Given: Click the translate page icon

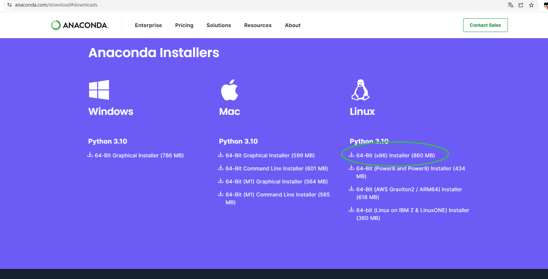Looking at the screenshot, I should pos(510,5).
